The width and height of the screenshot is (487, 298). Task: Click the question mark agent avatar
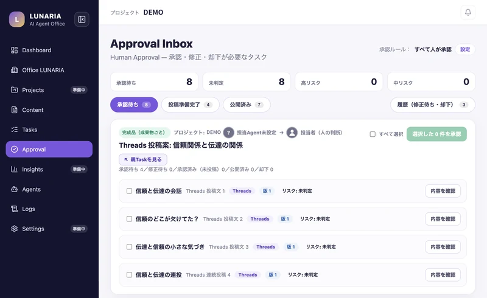pyautogui.click(x=229, y=133)
